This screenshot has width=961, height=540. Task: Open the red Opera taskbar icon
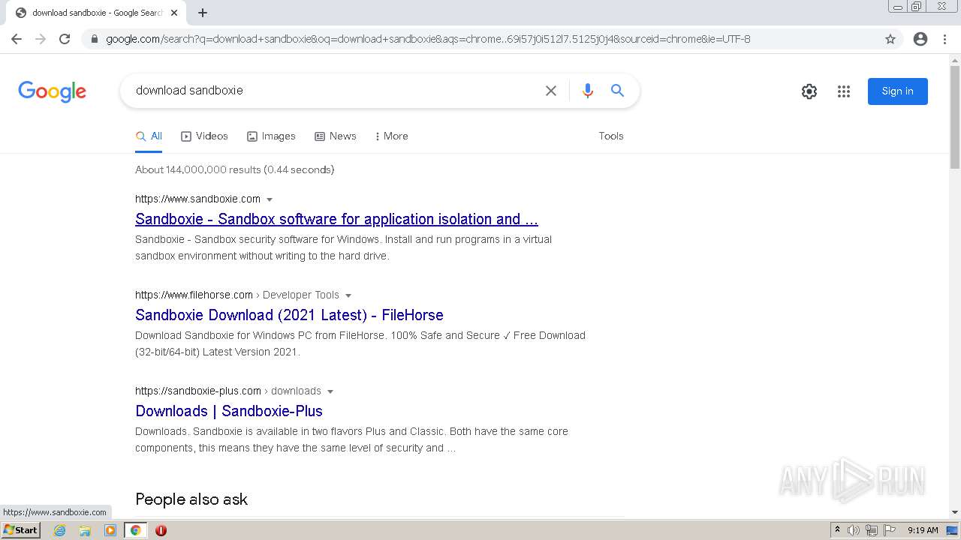(x=161, y=530)
